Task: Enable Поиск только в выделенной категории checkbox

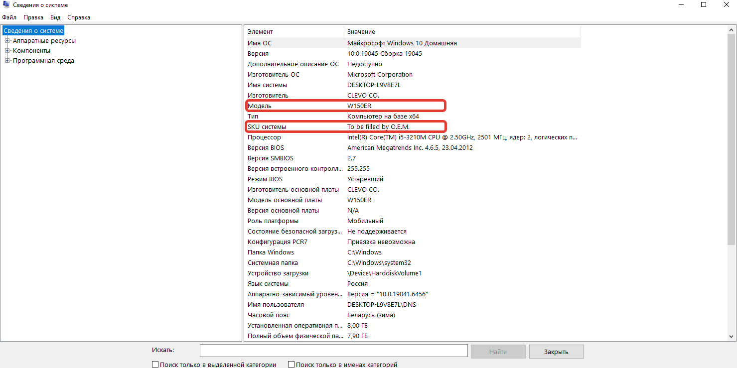Action: tap(155, 365)
